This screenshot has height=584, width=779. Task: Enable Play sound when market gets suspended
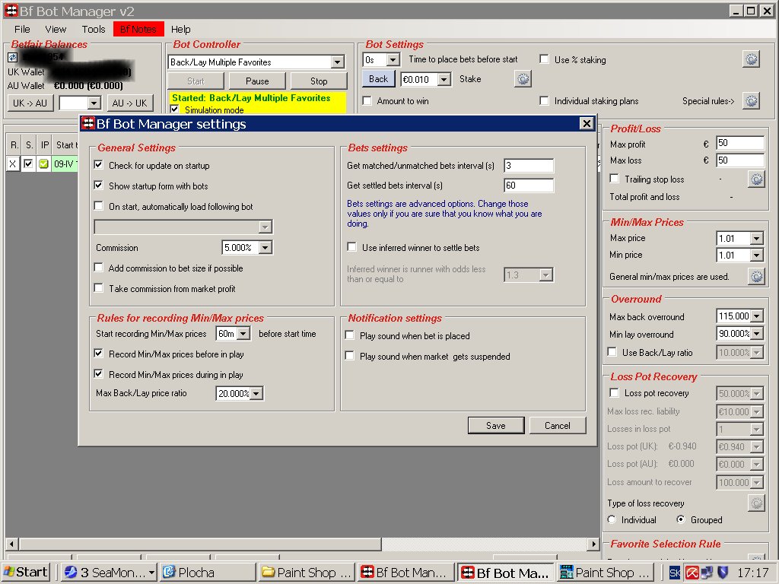[350, 356]
